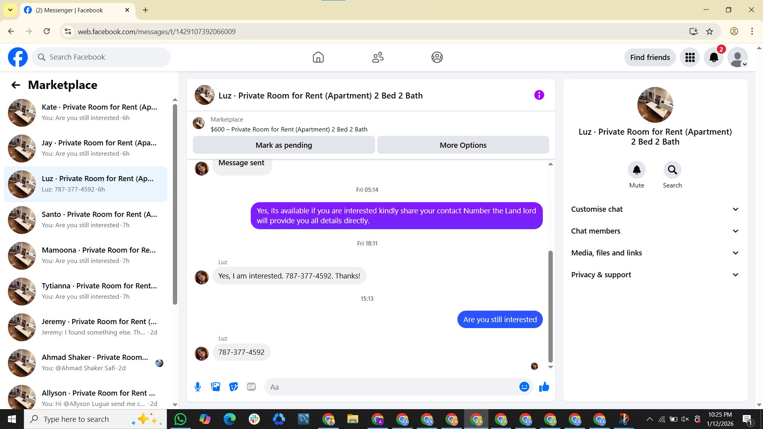Expand the Customise chat section
The image size is (763, 429).
click(x=655, y=209)
